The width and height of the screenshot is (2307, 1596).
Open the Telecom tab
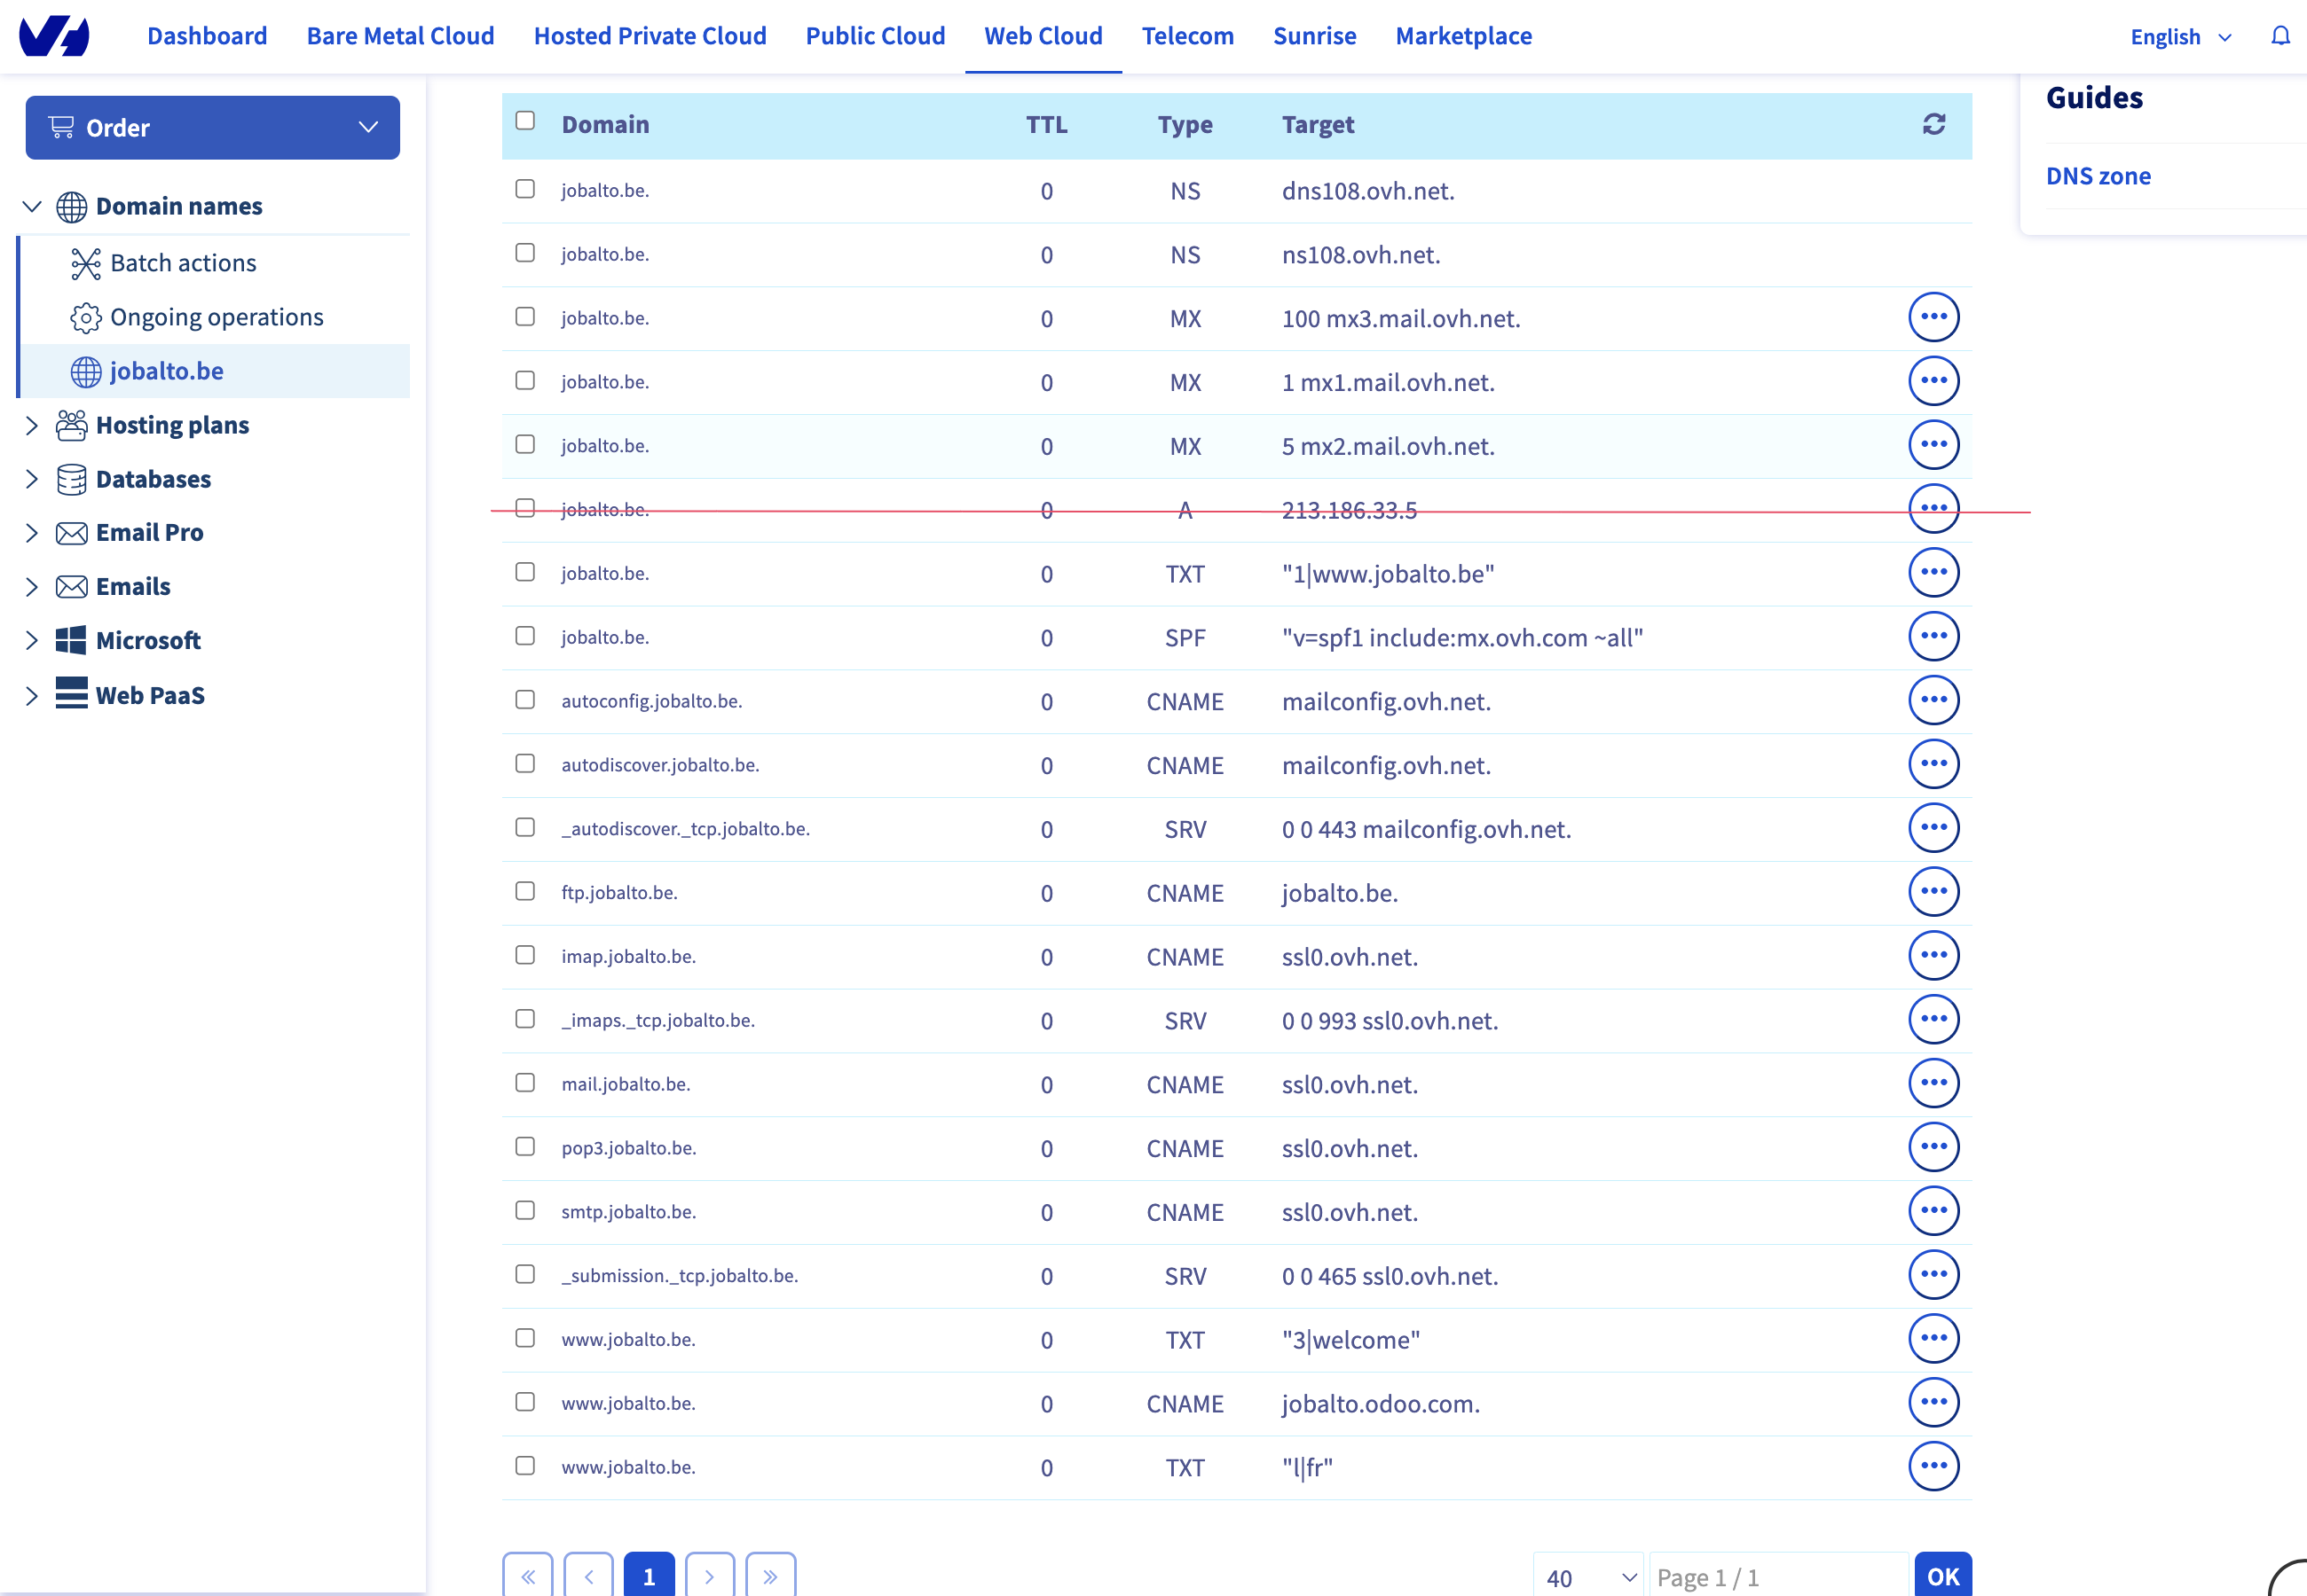pyautogui.click(x=1187, y=36)
